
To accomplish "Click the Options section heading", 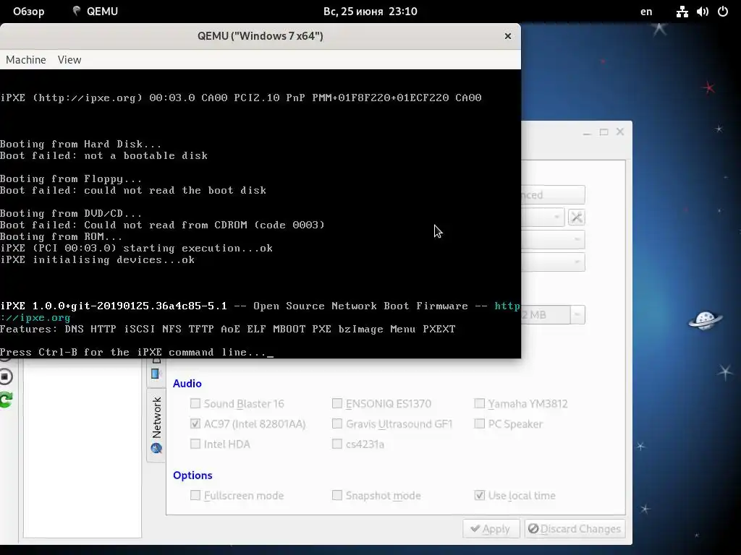I will tap(192, 476).
